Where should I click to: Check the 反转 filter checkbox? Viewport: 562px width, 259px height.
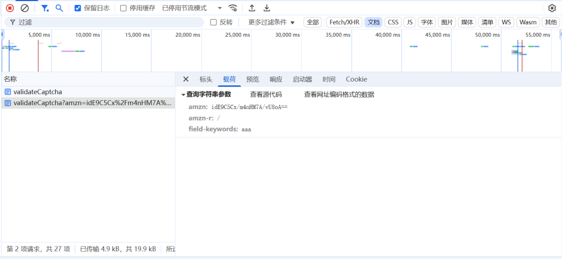click(214, 22)
